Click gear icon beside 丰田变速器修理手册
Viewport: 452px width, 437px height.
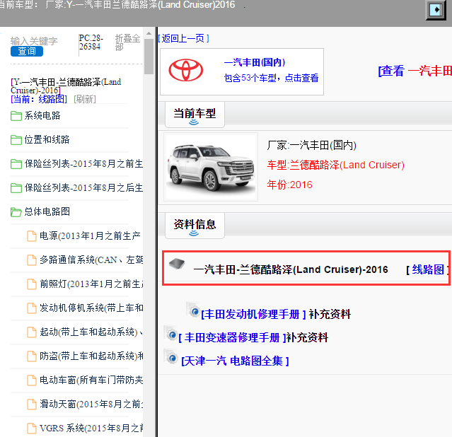tap(170, 334)
